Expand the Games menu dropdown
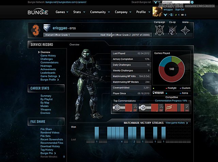The width and height of the screenshot is (218, 162). tap(67, 12)
